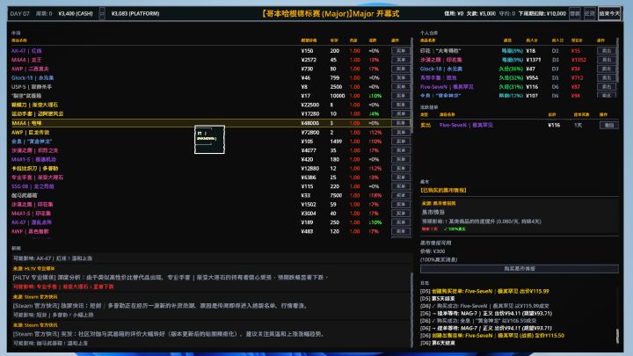Viewport: 633px width, 356px height.
Task: Click the DAY 07 label
Action: [x=19, y=13]
